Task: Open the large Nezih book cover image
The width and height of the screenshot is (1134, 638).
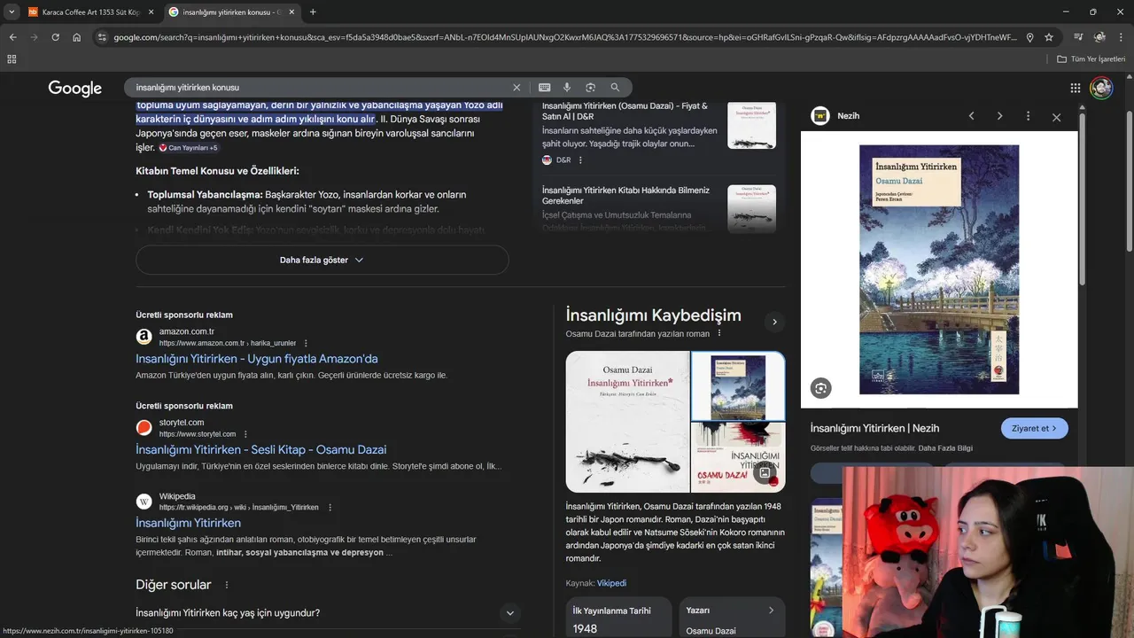Action: tap(939, 269)
